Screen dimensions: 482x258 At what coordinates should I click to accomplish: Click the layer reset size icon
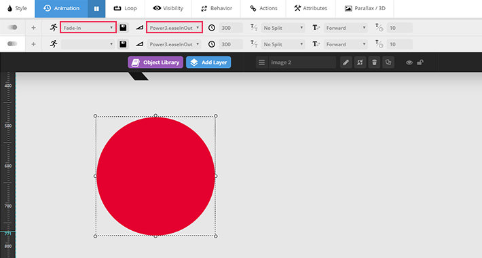point(360,62)
